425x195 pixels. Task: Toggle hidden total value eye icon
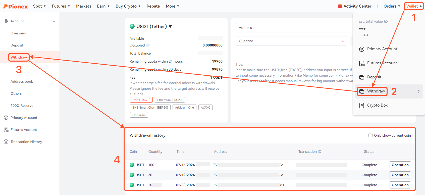pos(386,21)
